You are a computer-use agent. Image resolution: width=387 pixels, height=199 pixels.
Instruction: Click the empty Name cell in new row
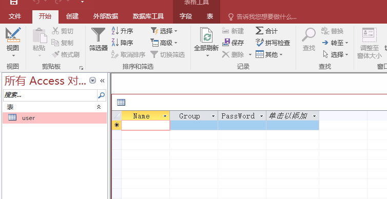click(146, 125)
